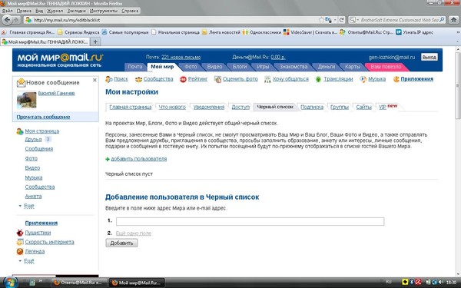
Task: Click the Ещё одно поле link
Action: 134,233
